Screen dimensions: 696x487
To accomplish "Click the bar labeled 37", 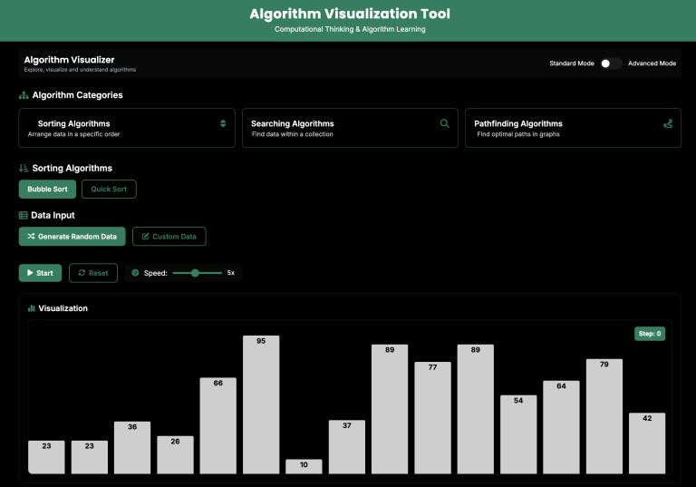I will pyautogui.click(x=347, y=446).
